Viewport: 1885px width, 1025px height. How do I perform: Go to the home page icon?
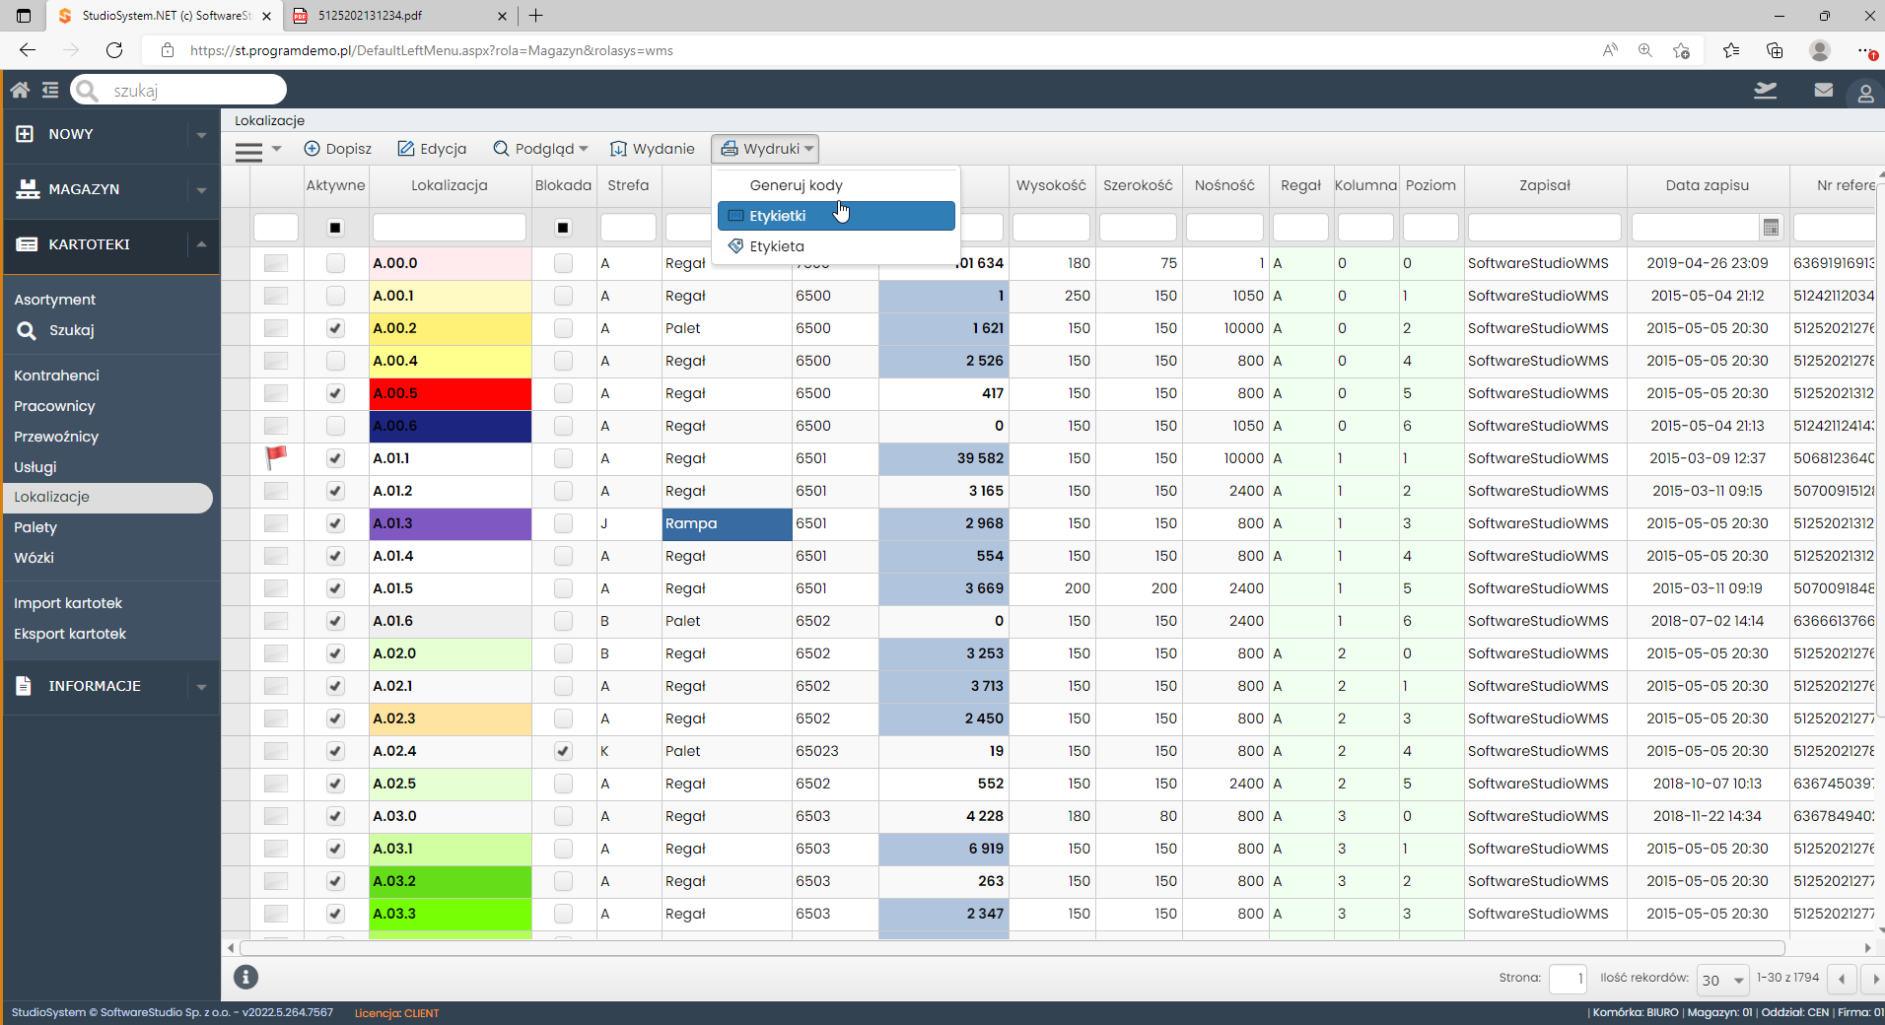[x=20, y=91]
